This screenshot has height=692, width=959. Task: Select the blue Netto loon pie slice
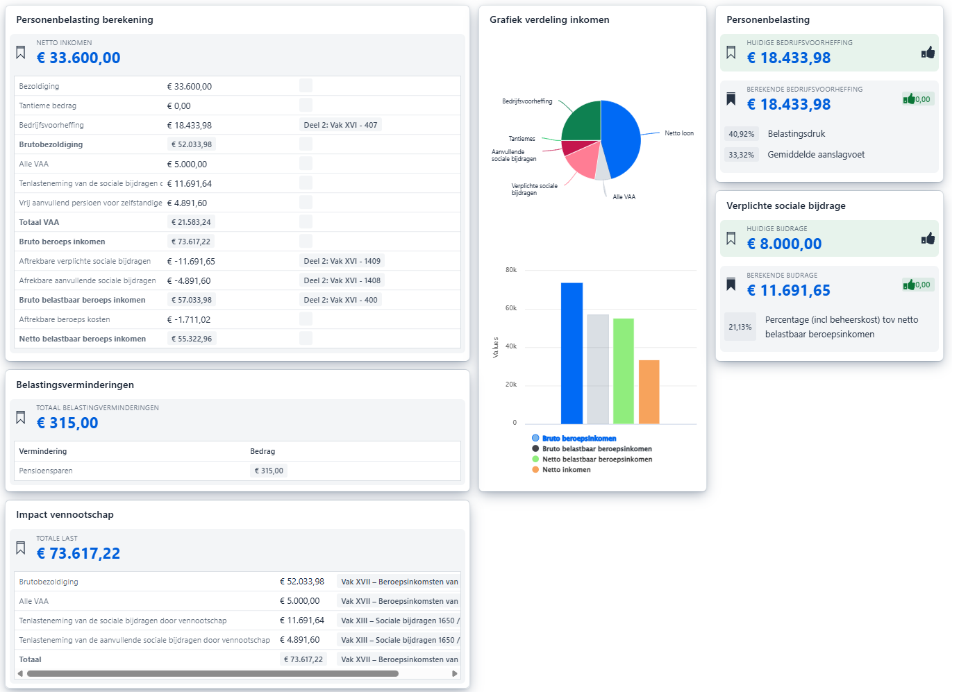click(x=622, y=139)
